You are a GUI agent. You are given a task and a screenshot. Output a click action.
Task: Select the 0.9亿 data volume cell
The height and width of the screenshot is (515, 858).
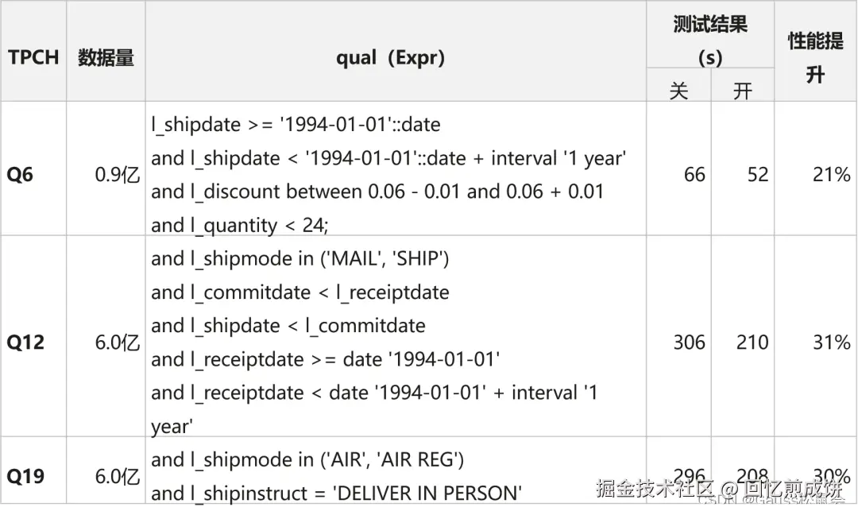coord(117,175)
